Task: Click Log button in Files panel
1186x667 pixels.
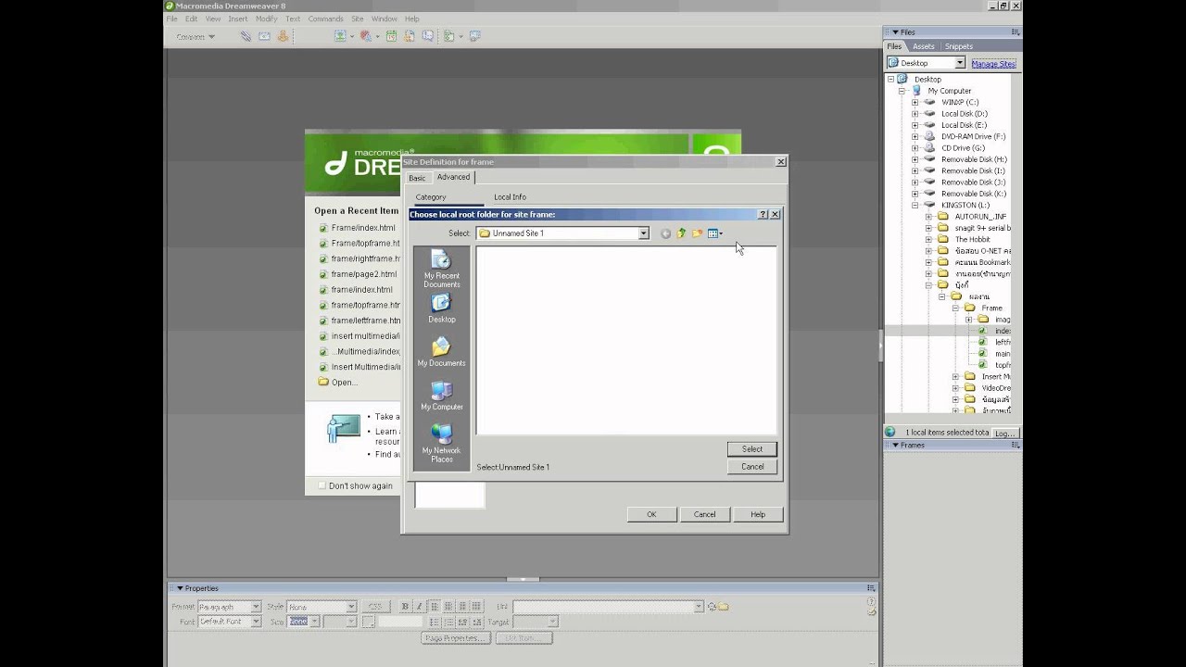Action: 1005,433
